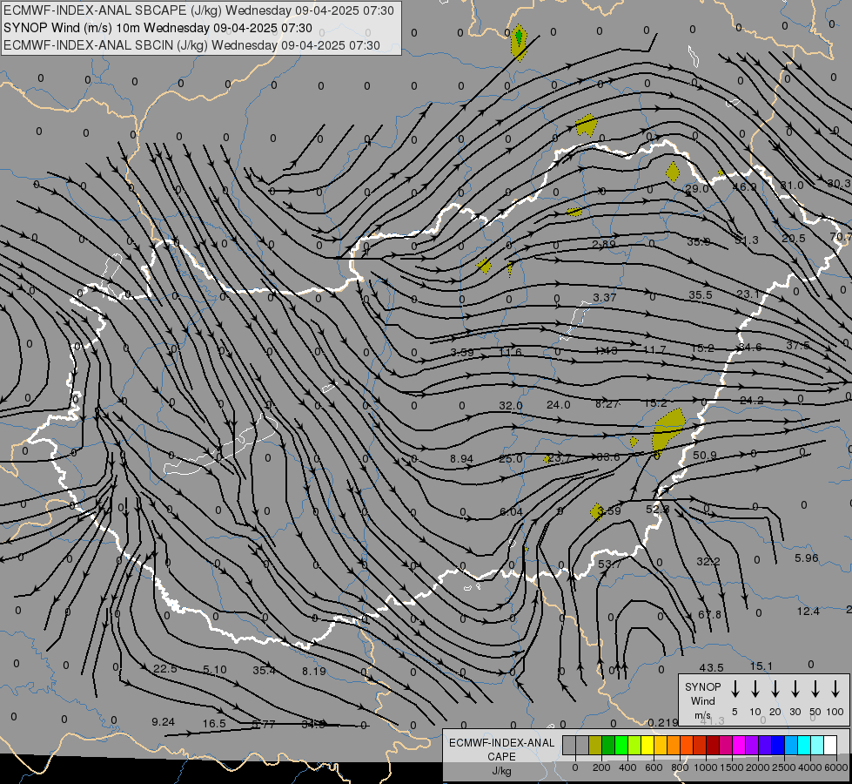852x784 pixels.
Task: Click the largest olive CAPE patch on the map
Action: click(668, 429)
